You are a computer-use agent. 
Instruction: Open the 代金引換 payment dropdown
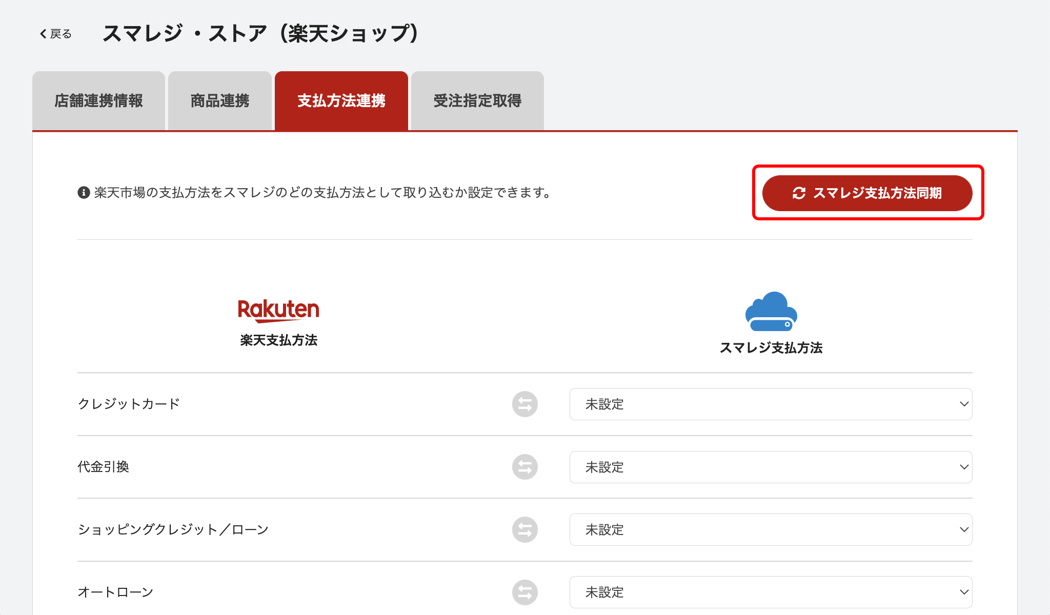pyautogui.click(x=771, y=467)
